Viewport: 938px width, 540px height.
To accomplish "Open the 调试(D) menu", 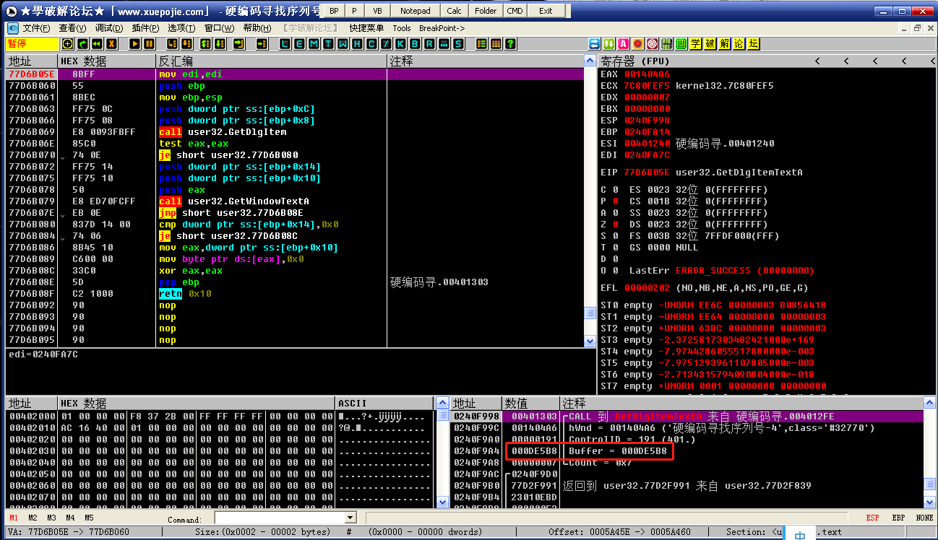I will [109, 28].
